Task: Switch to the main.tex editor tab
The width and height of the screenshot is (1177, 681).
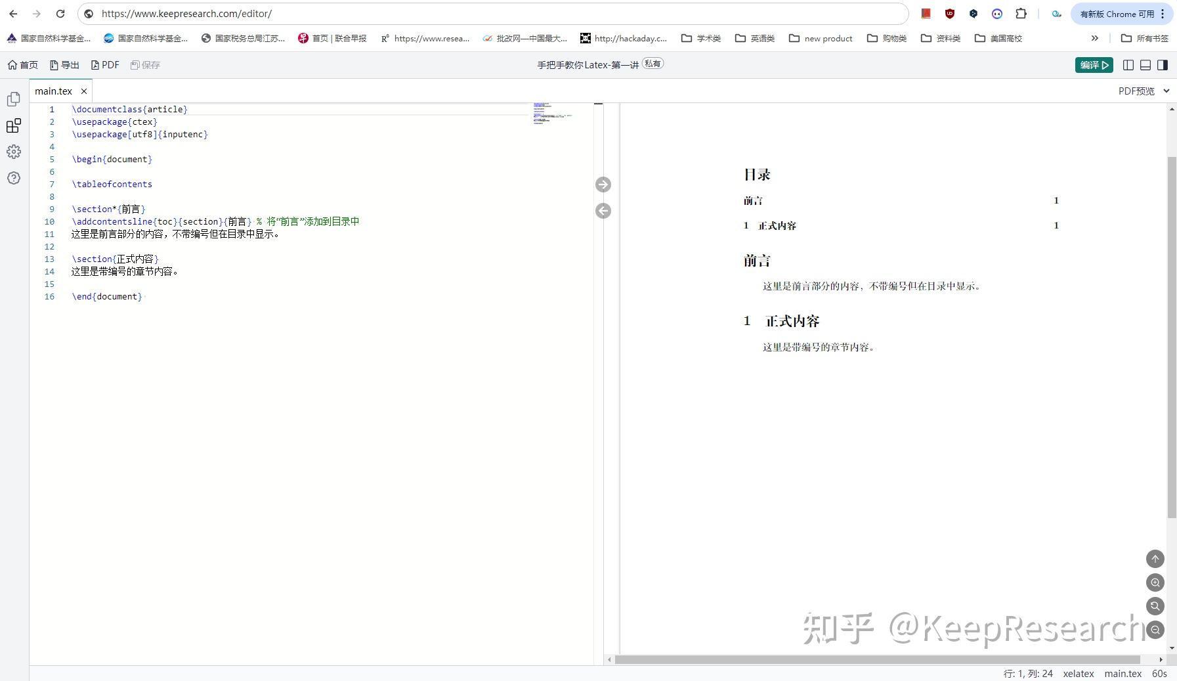Action: pyautogui.click(x=54, y=91)
